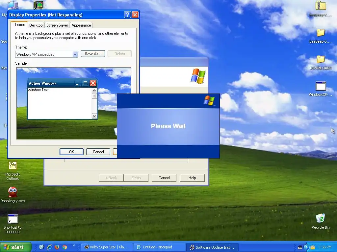Switch to Software Update Installation taskbar button
Image resolution: width=337 pixels, height=252 pixels.
(212, 247)
